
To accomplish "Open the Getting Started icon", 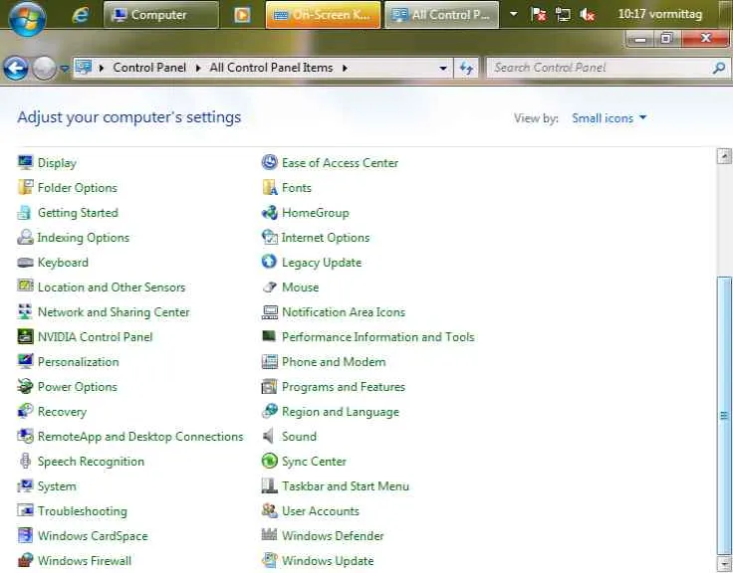I will pos(25,213).
